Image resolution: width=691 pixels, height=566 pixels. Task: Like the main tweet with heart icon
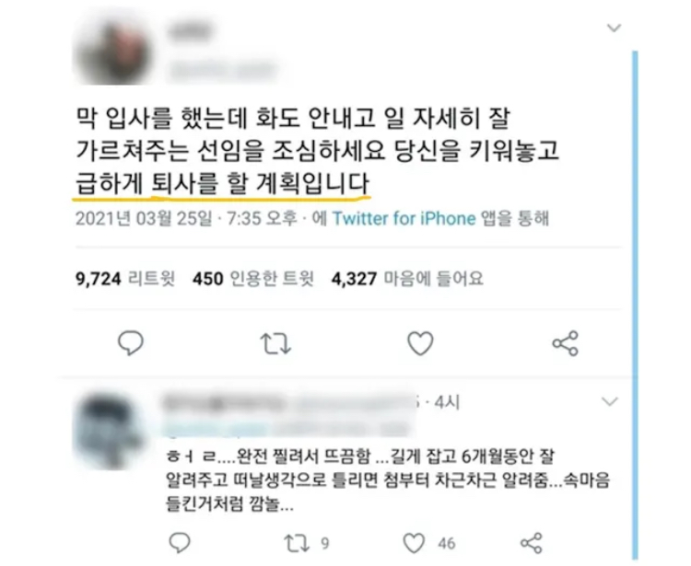(420, 343)
